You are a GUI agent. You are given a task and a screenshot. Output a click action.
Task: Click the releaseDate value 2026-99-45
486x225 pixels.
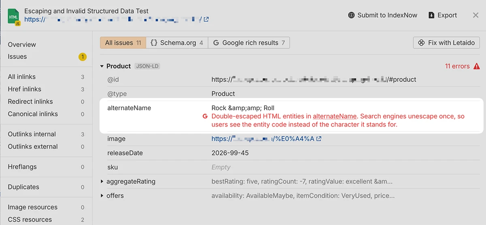click(230, 153)
